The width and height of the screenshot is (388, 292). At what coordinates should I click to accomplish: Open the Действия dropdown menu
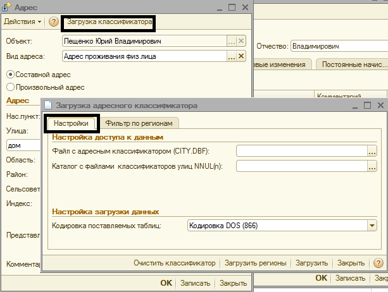(x=23, y=22)
